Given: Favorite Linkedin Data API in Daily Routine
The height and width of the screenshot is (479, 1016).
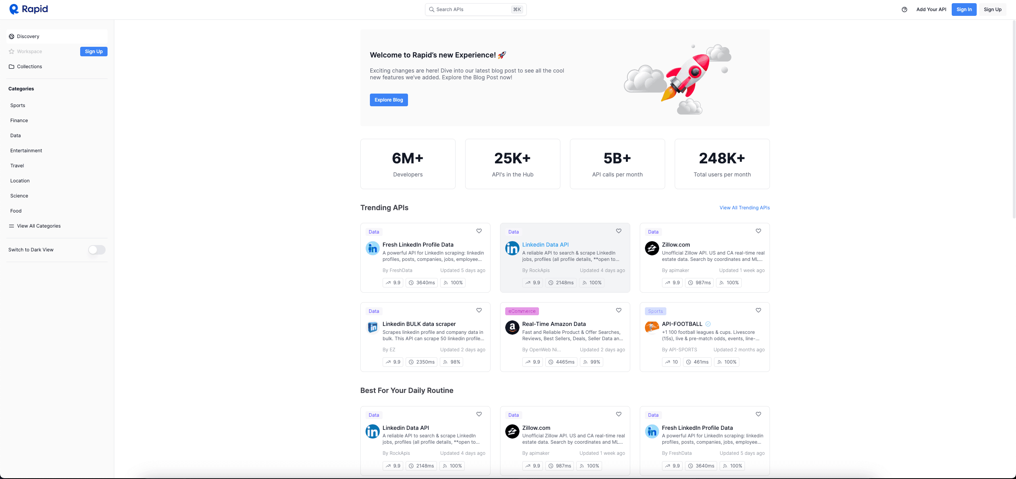Looking at the screenshot, I should click(479, 414).
